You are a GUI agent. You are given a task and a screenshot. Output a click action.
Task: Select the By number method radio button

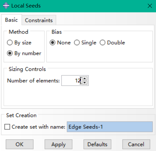click(10, 53)
